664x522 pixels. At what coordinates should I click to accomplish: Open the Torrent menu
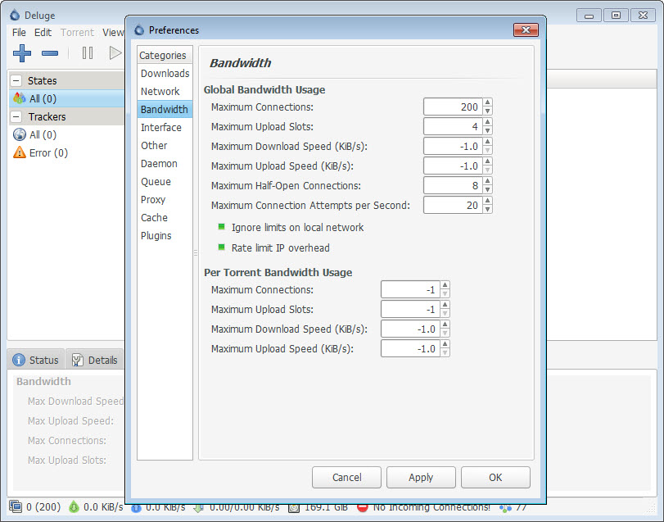(77, 32)
